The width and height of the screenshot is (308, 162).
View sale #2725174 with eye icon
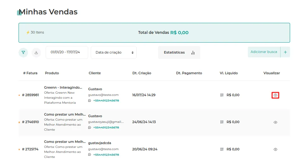pos(275,149)
